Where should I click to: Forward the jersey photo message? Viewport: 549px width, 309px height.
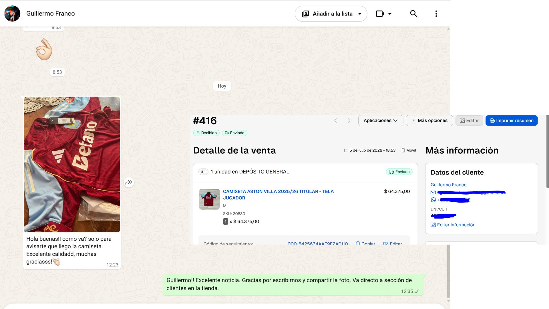[129, 182]
